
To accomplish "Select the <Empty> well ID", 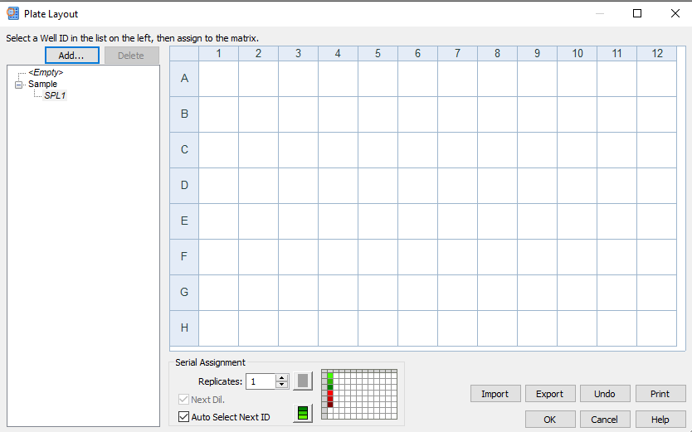I will click(46, 72).
